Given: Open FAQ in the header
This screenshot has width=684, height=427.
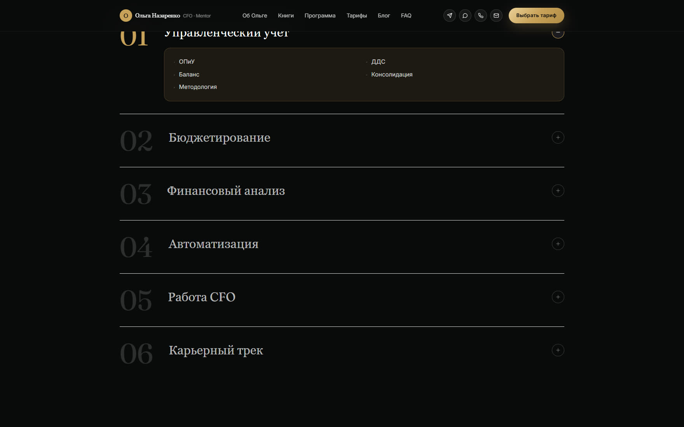Looking at the screenshot, I should (x=406, y=16).
